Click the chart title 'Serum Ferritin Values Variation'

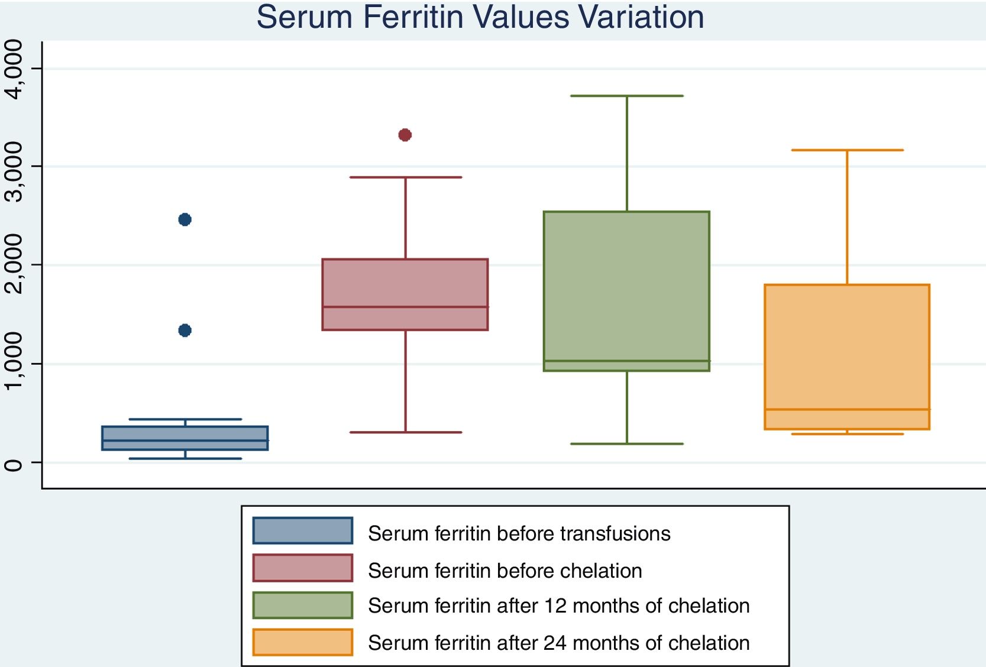tap(480, 17)
